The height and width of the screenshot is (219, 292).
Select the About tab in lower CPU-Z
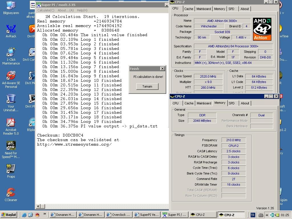pyautogui.click(x=245, y=103)
